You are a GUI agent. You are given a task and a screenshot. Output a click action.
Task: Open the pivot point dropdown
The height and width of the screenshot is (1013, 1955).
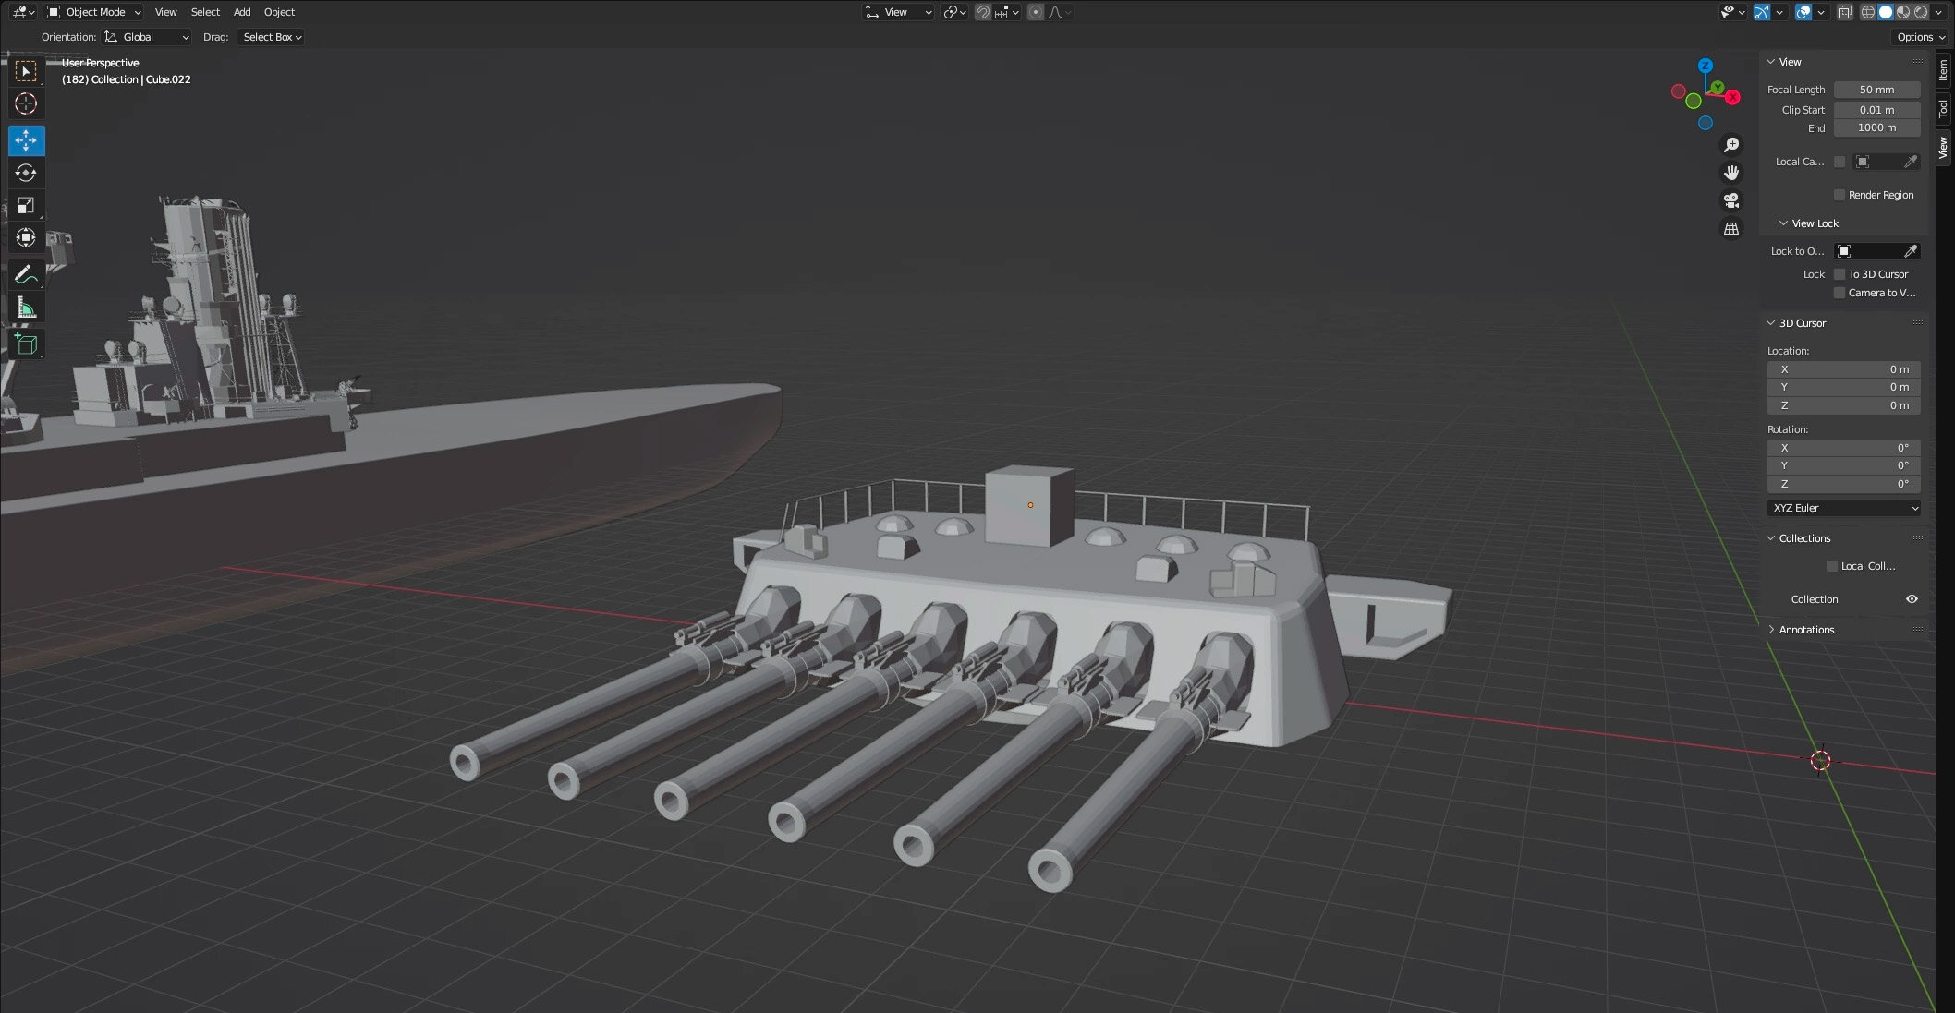[x=954, y=12]
